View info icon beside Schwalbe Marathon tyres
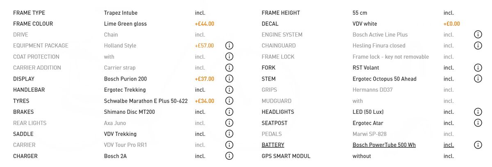492x167 pixels. click(x=229, y=101)
